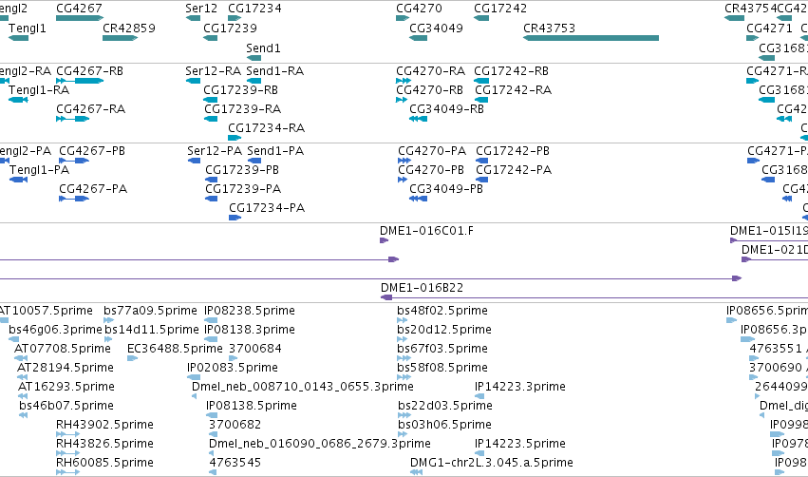Select EST bs77a09.5prime
Viewport: 808px width, 477px height.
coord(150,311)
